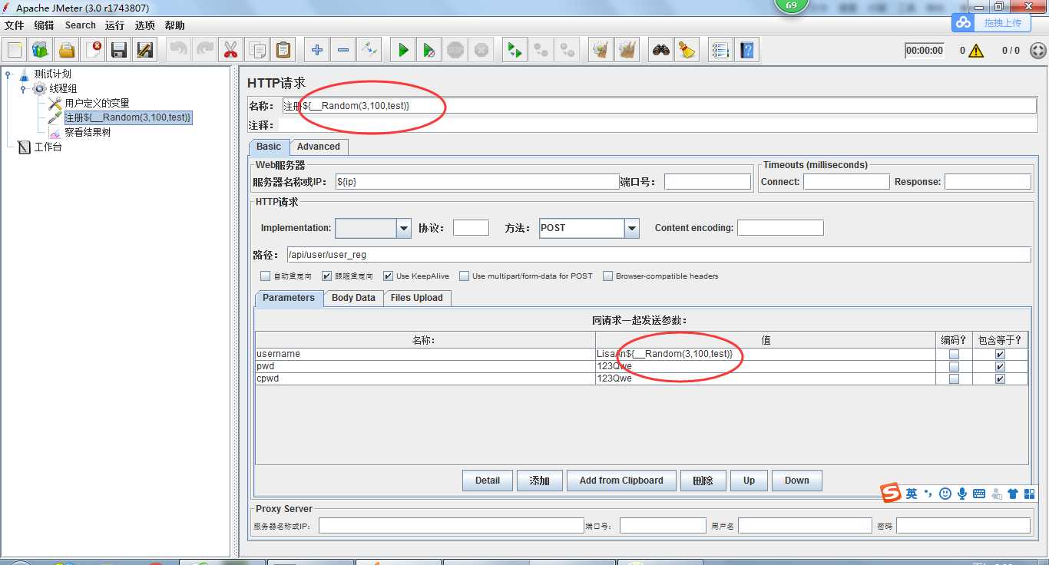Open the 编辑 menu
The width and height of the screenshot is (1049, 565).
click(44, 25)
